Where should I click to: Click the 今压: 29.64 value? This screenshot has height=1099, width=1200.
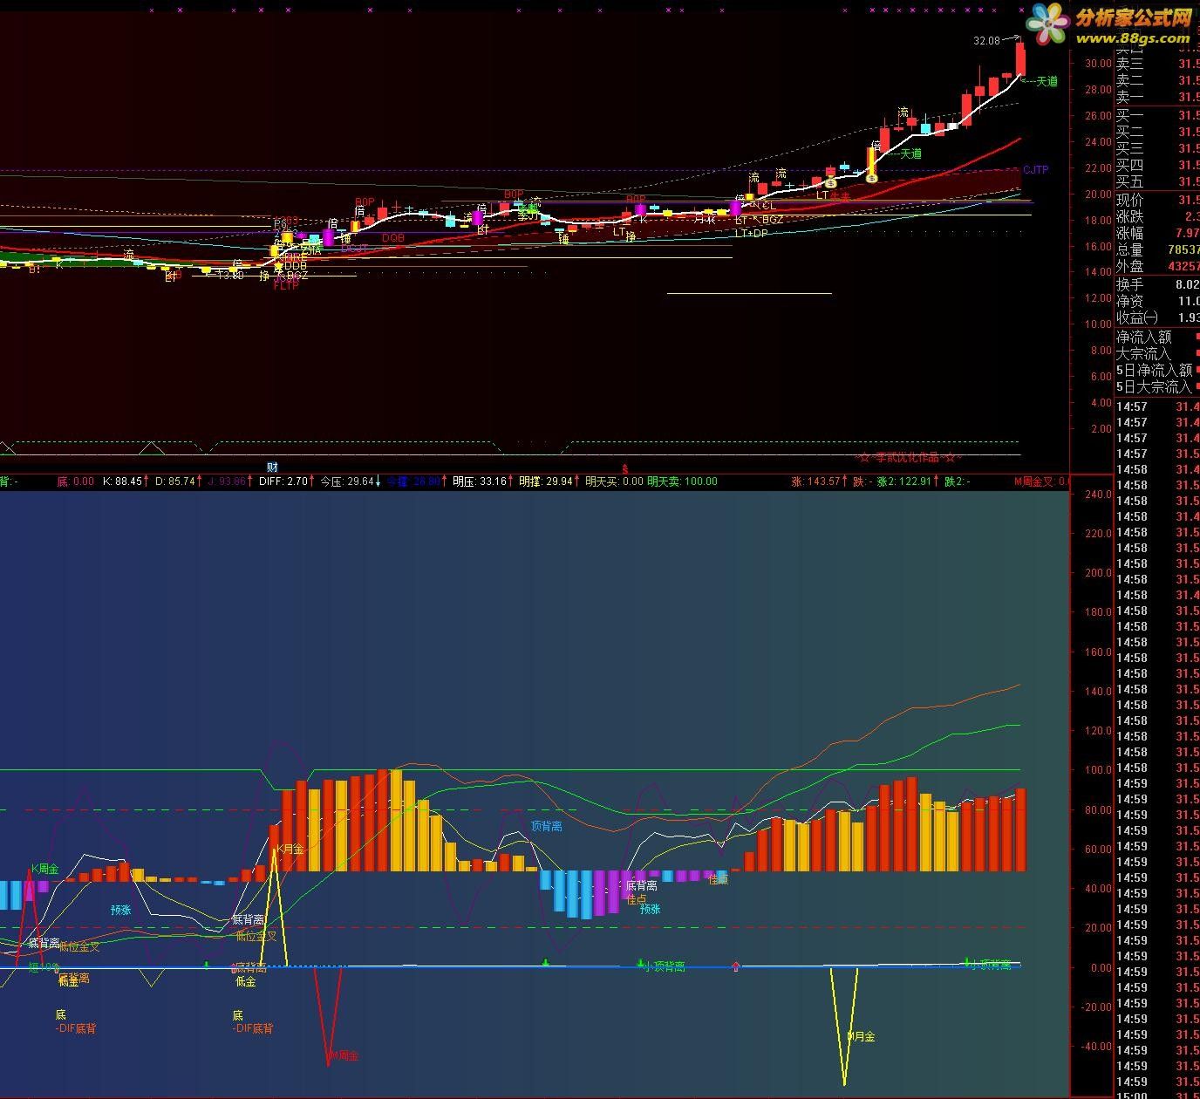tap(349, 481)
